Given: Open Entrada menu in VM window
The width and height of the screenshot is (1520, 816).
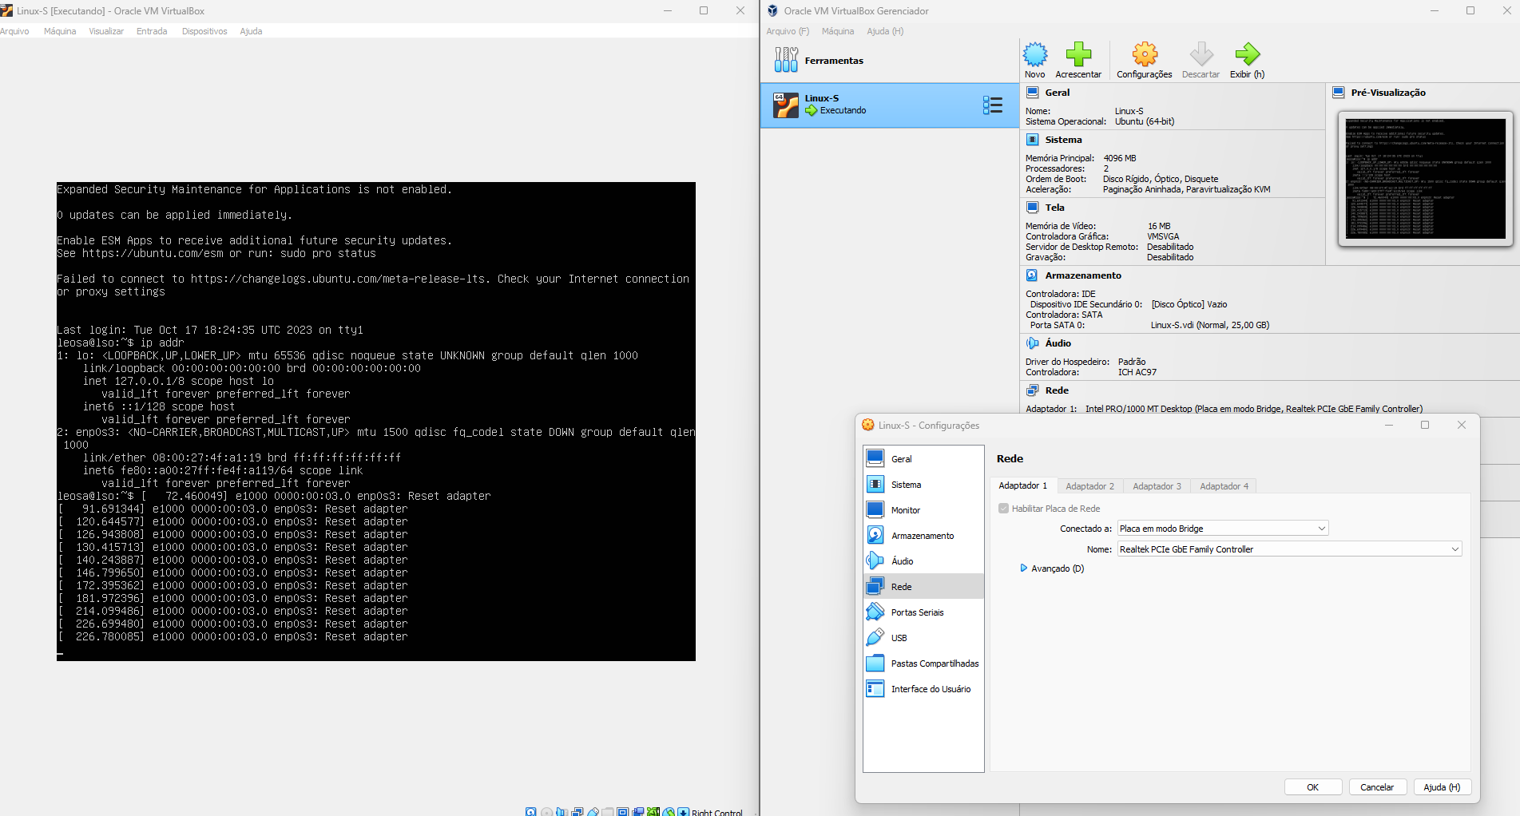Looking at the screenshot, I should point(152,31).
